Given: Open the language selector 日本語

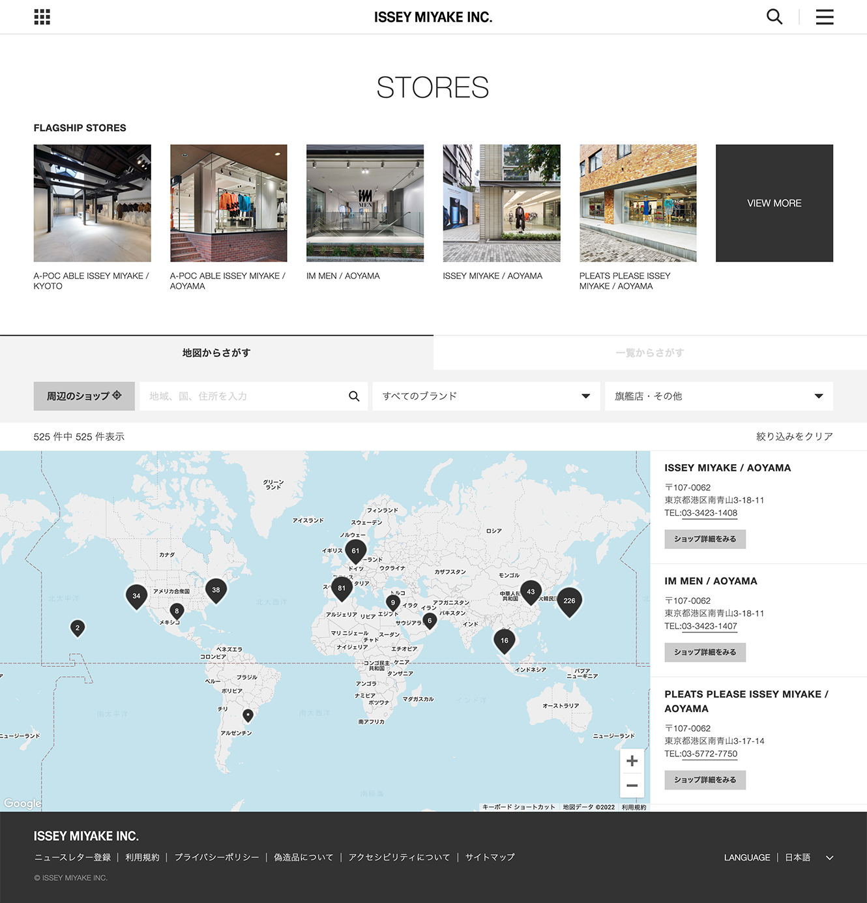Looking at the screenshot, I should pyautogui.click(x=808, y=857).
